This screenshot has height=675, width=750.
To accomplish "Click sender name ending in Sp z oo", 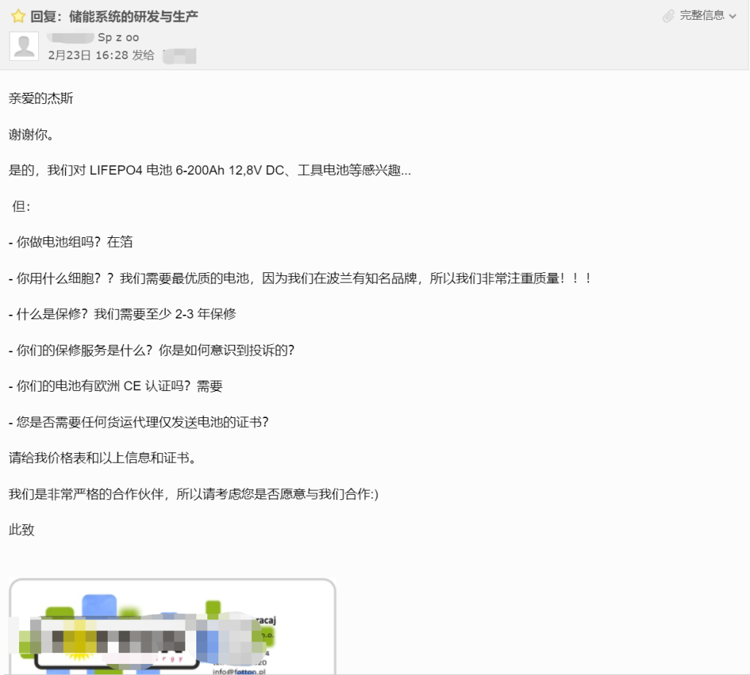I will (x=93, y=37).
